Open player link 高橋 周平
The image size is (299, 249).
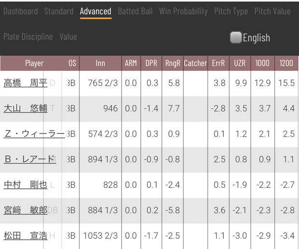26,83
